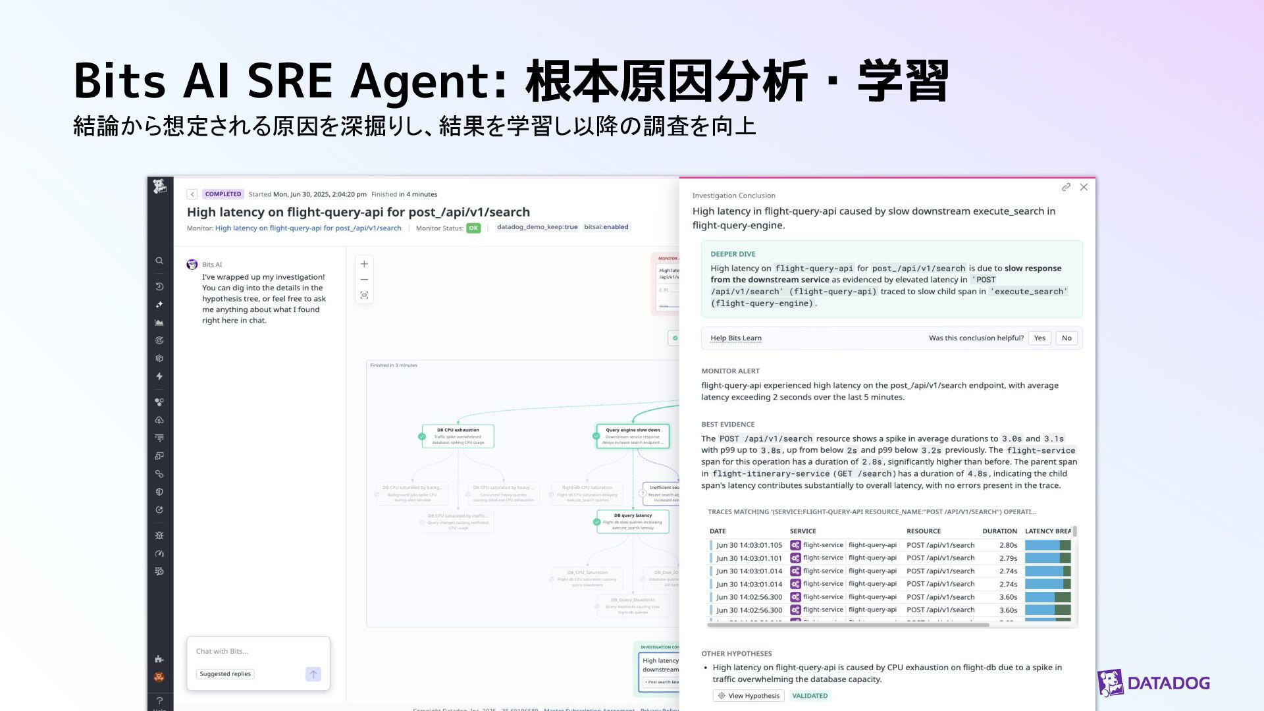Open the Help question mark icon
1264x711 pixels.
click(159, 700)
